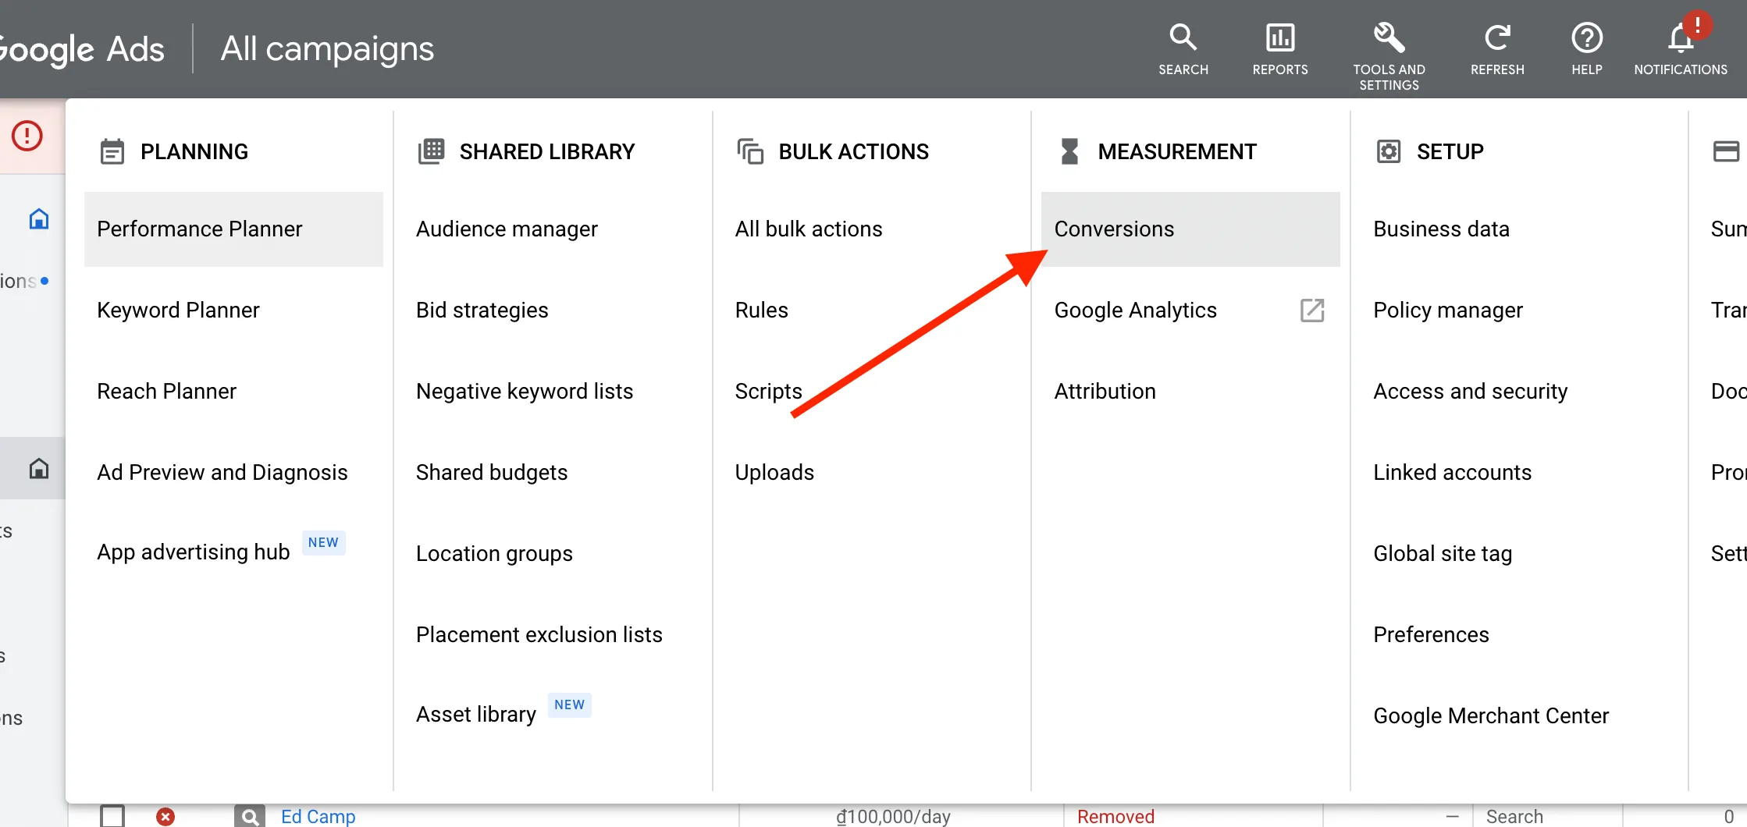Open Location groups
The image size is (1747, 827).
pyautogui.click(x=494, y=554)
